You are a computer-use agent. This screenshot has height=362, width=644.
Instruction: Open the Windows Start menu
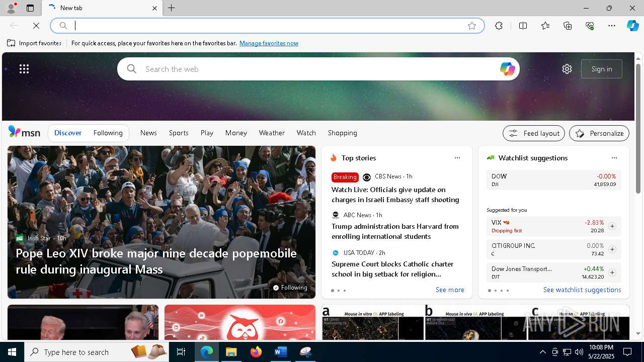[12, 352]
